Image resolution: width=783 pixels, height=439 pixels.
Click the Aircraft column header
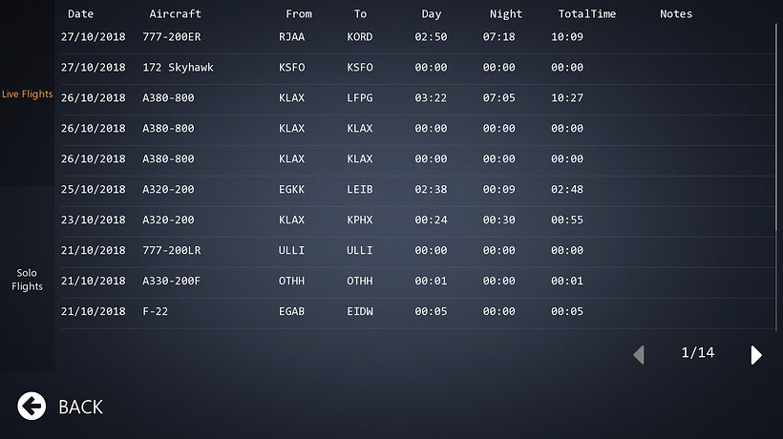pos(176,14)
